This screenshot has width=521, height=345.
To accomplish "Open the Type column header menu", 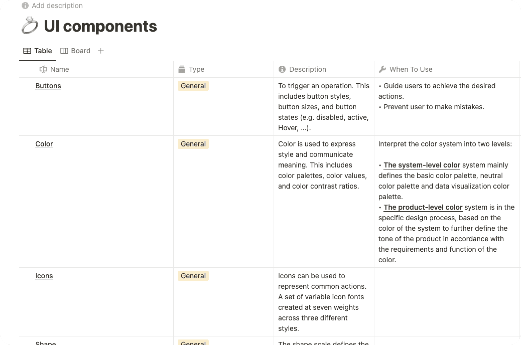I will coord(223,69).
